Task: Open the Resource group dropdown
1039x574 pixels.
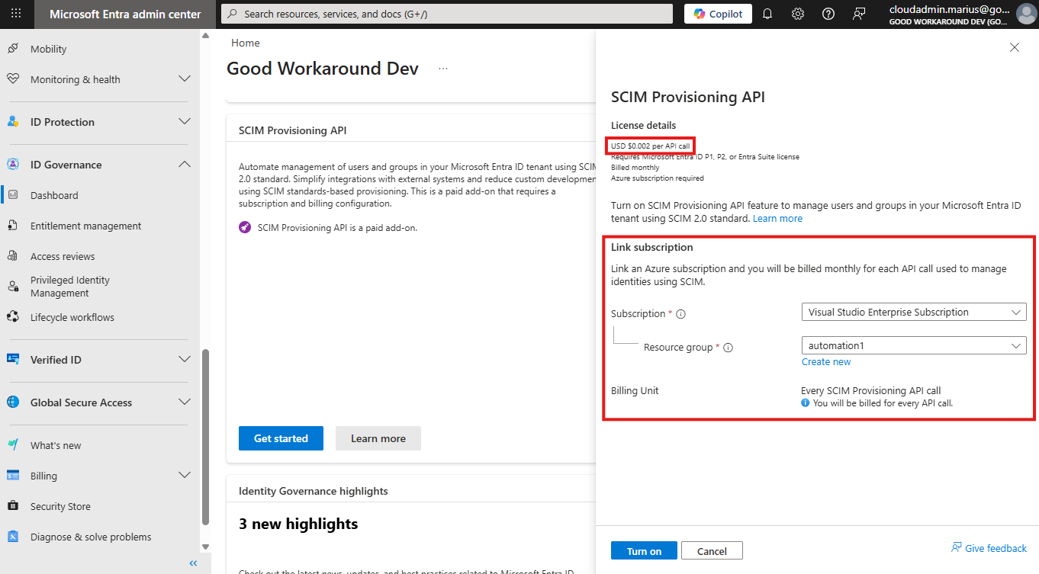Action: click(913, 345)
